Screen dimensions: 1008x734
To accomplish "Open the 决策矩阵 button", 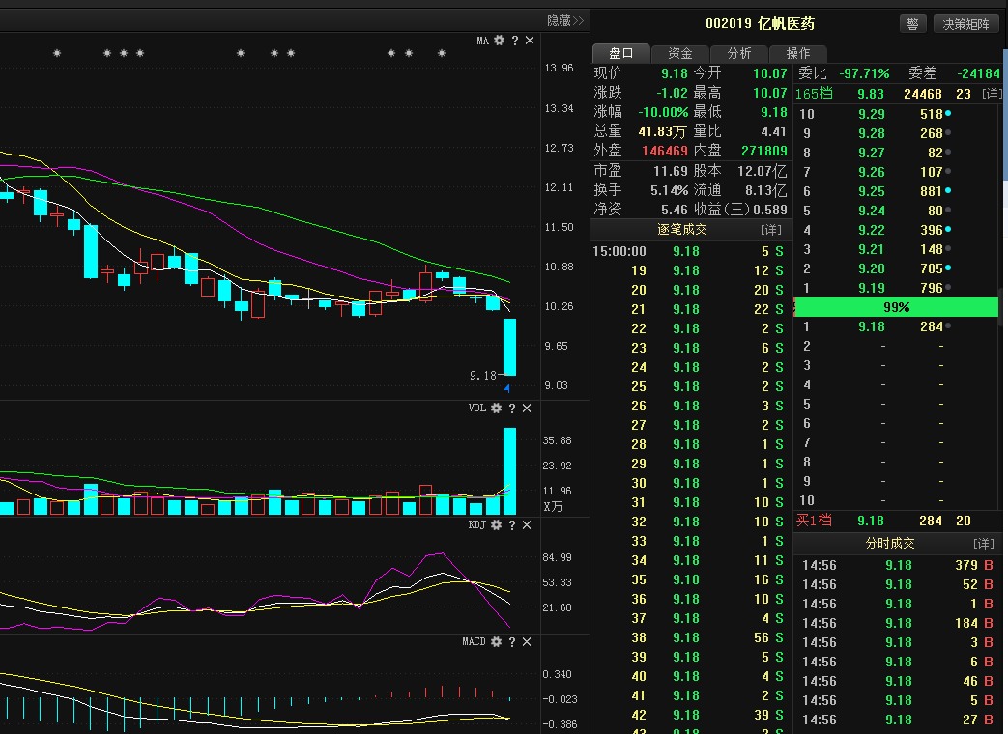I will (965, 24).
